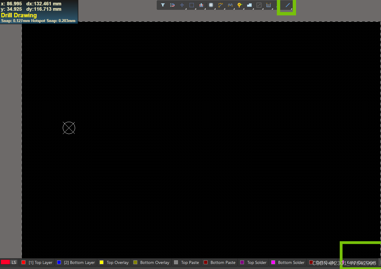Viewport: 381px width, 269px height.
Task: Switch to the [2] Bottom Layer tab
Action: point(76,262)
